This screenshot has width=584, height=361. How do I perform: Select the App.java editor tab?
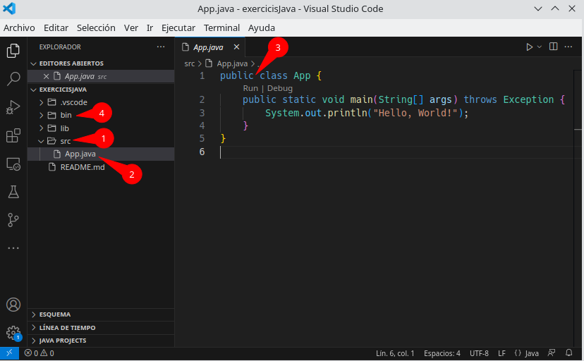210,47
